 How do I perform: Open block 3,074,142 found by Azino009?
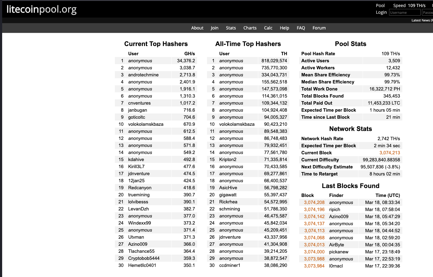pos(314,217)
